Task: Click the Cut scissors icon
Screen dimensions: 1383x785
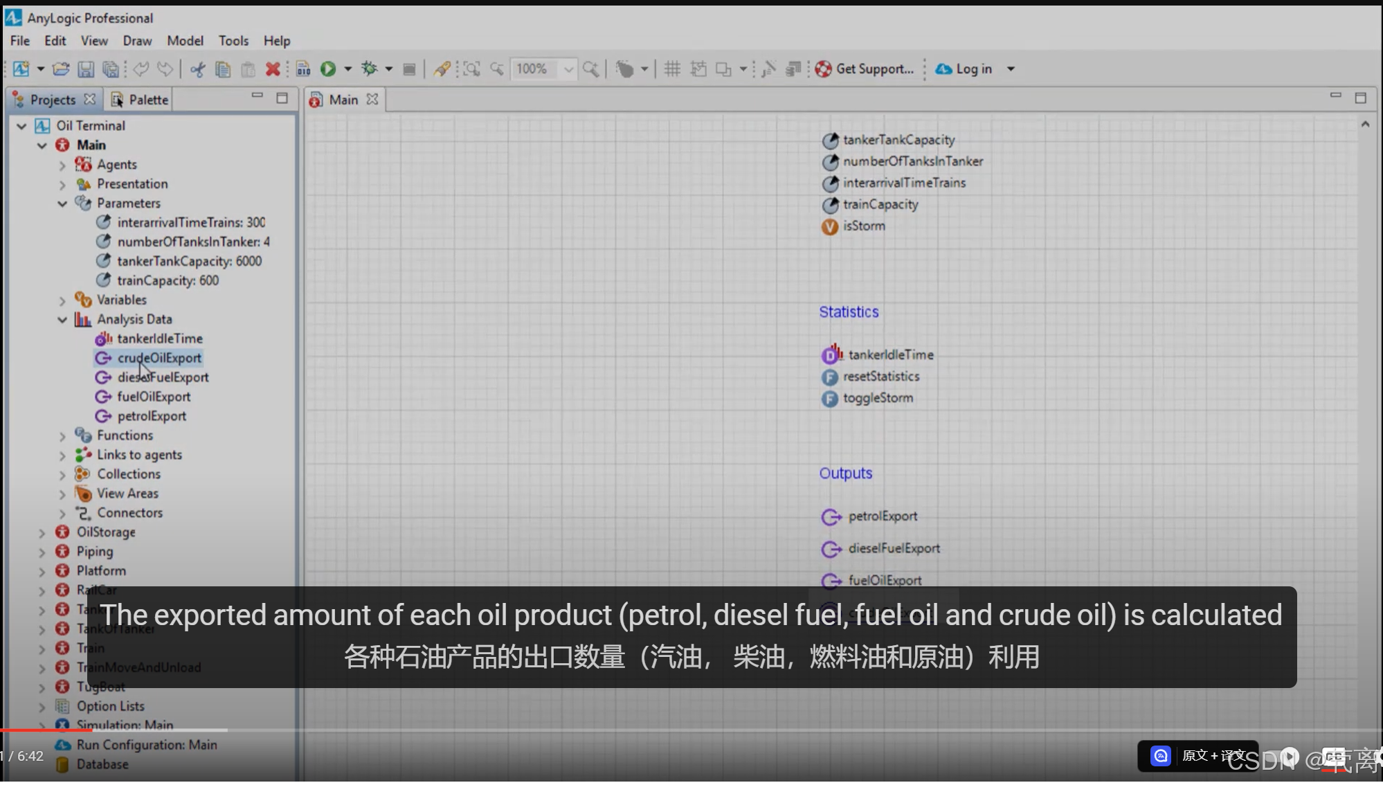Action: pyautogui.click(x=198, y=69)
